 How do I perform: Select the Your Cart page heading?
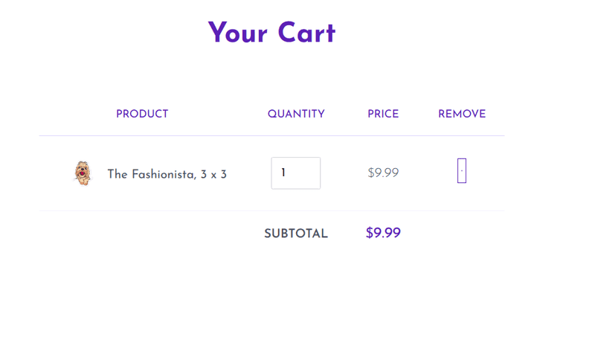tap(271, 33)
